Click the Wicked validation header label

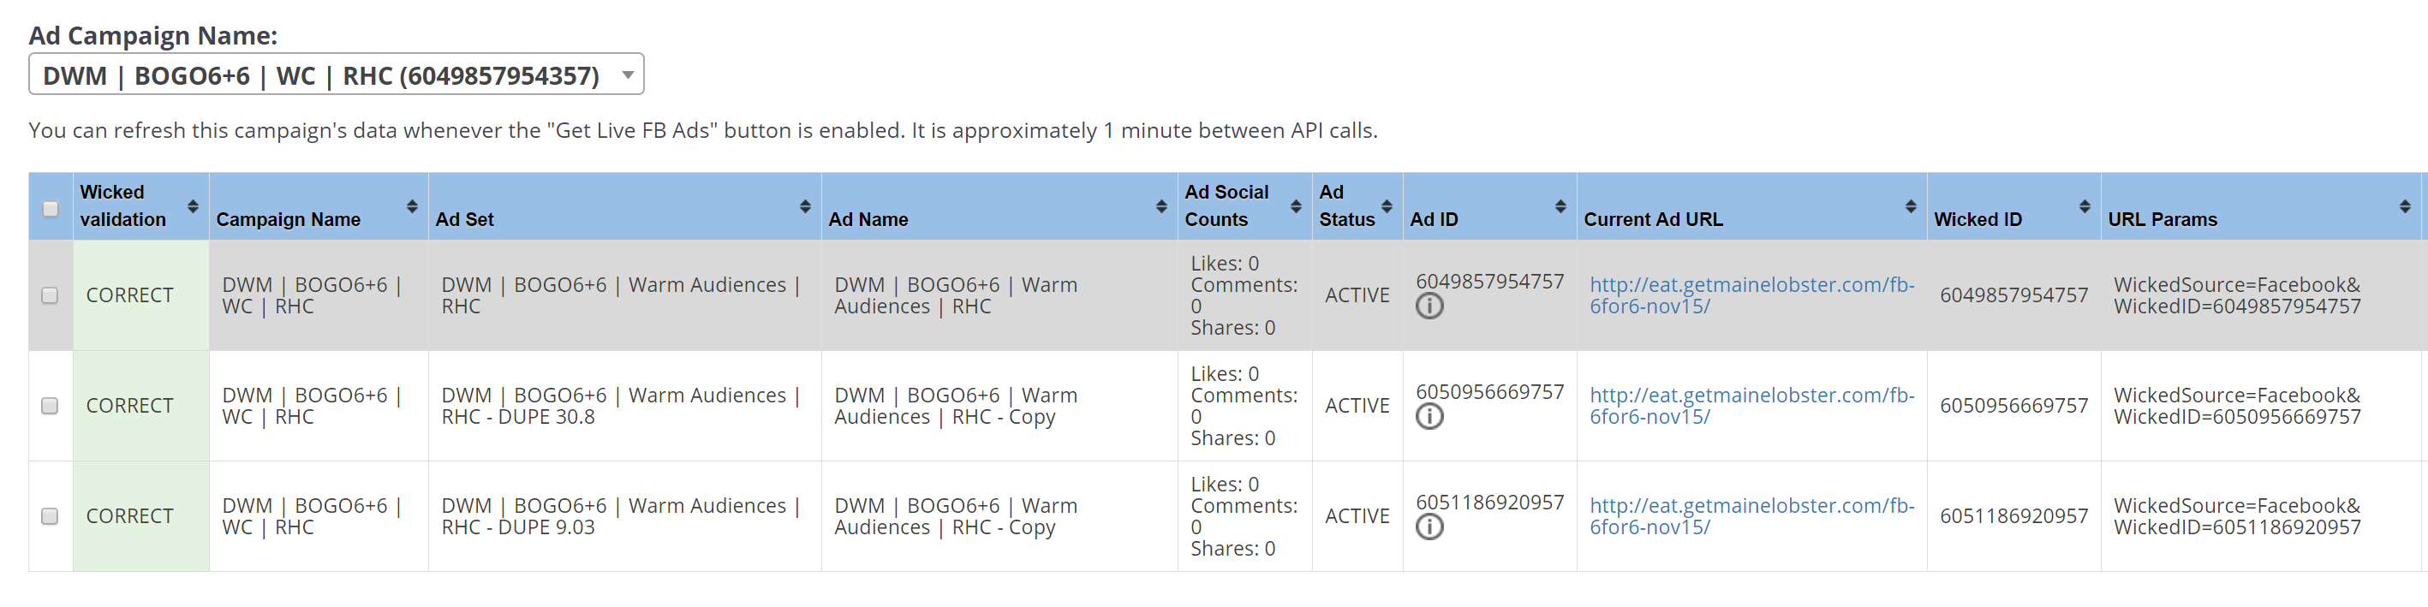coord(123,205)
